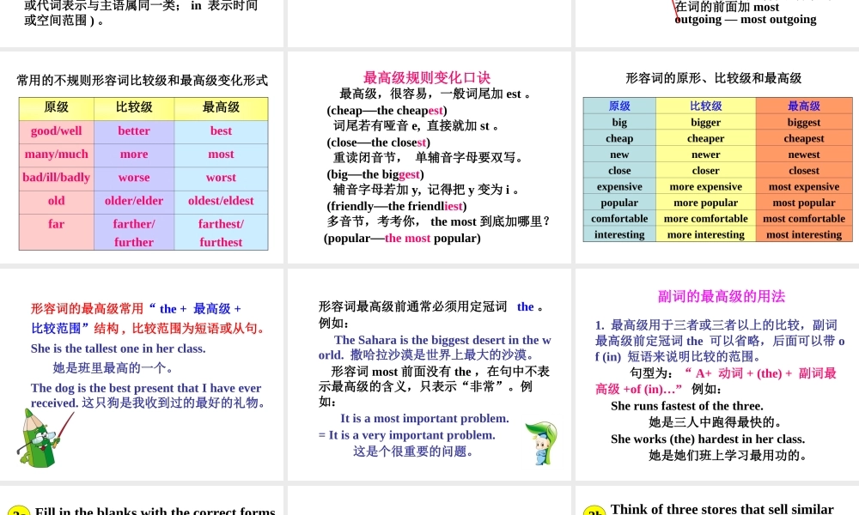Click the 'more' cell beside many/much
859x515 pixels.
[134, 155]
